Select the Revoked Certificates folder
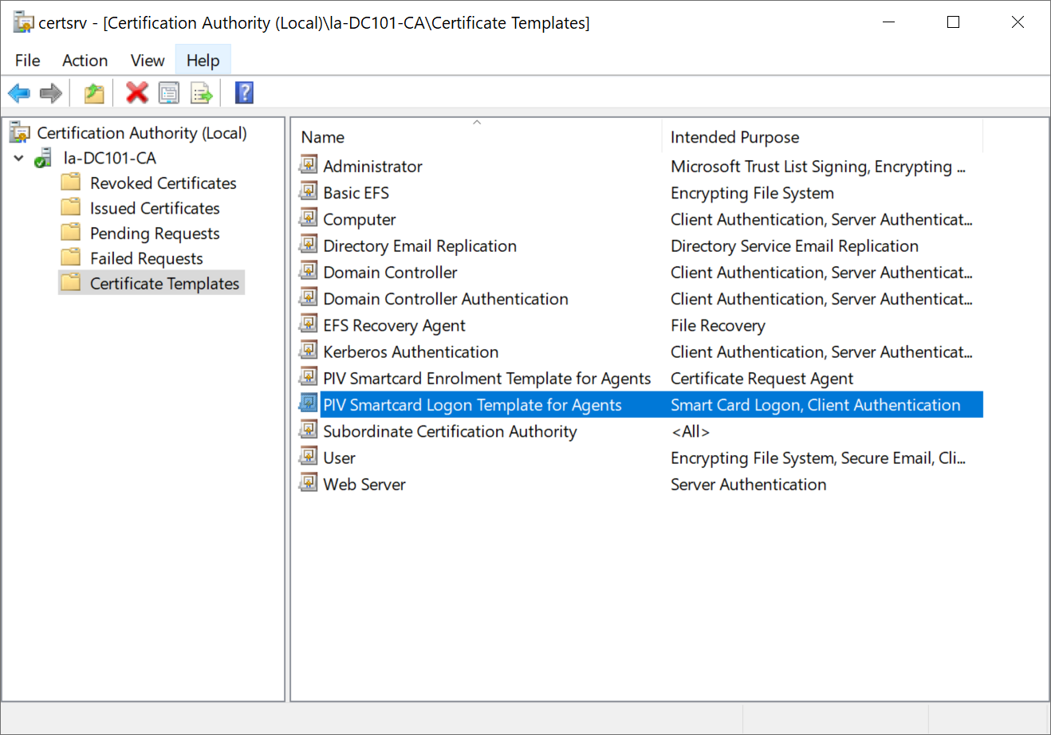This screenshot has width=1051, height=735. (x=163, y=183)
